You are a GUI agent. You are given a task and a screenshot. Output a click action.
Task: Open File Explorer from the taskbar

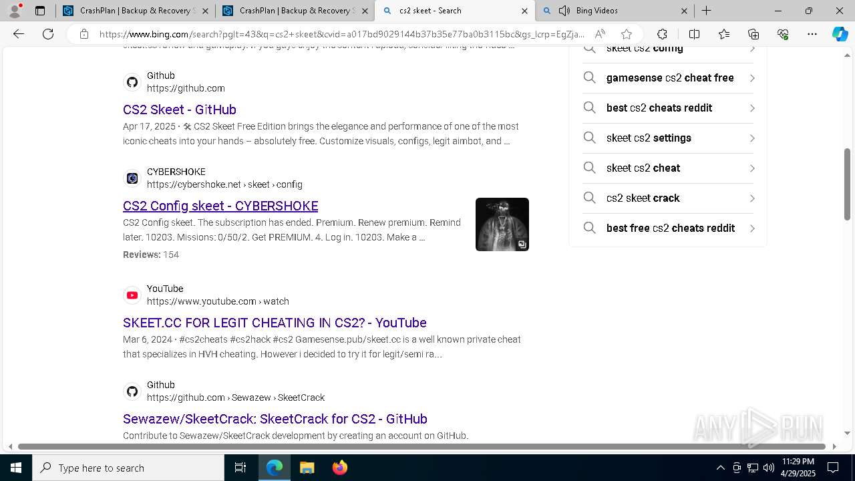307,468
